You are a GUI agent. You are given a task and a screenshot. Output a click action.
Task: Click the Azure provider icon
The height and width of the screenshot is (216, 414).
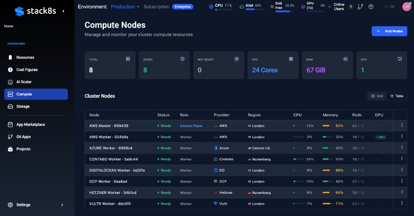[216, 148]
